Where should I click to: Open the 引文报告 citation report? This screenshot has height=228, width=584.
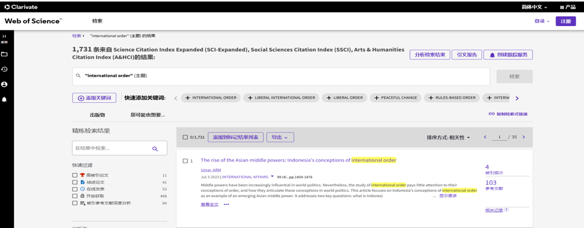click(466, 55)
